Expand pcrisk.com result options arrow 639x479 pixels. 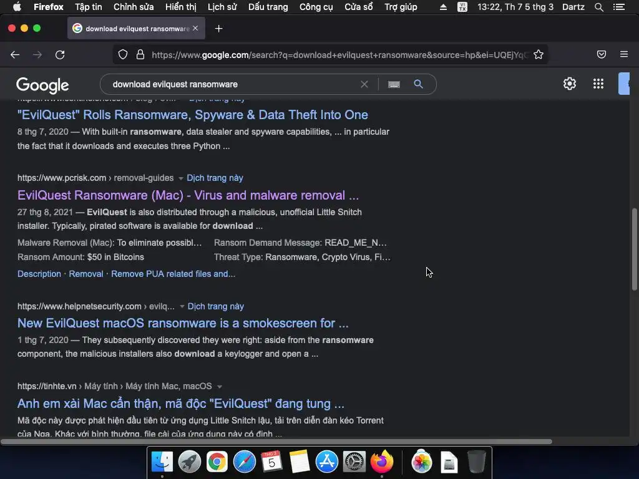[x=181, y=178]
